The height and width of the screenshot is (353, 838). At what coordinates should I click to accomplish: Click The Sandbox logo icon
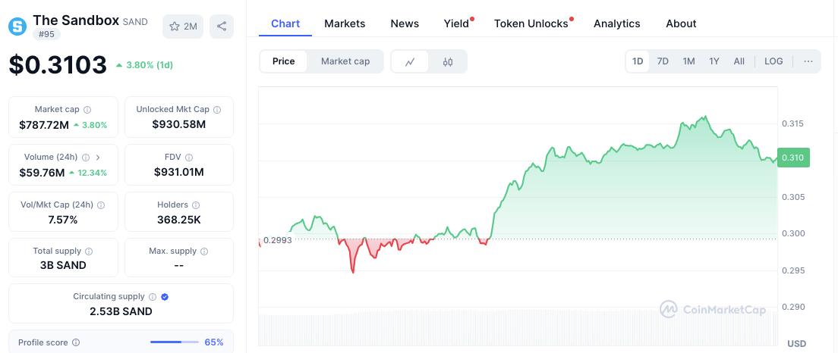pyautogui.click(x=17, y=27)
